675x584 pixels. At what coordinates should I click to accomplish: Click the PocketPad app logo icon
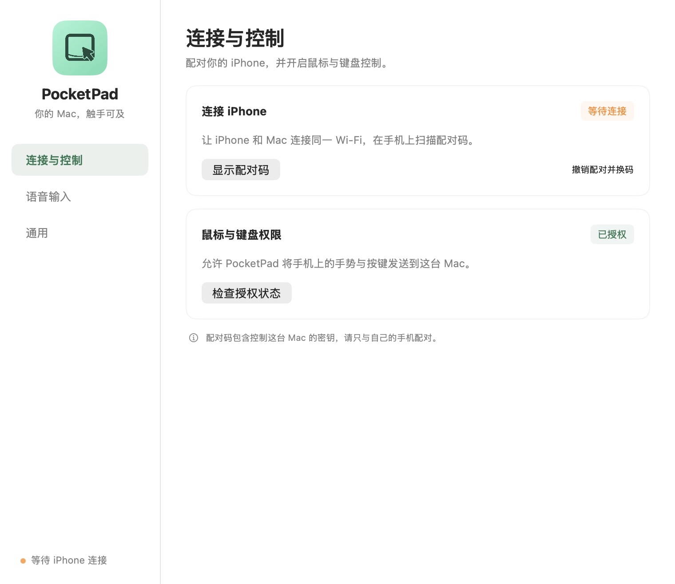[80, 48]
